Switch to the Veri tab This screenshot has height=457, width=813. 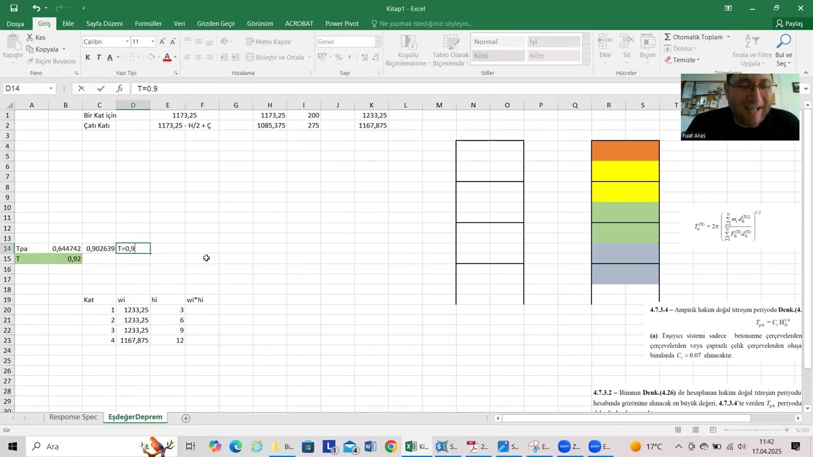pyautogui.click(x=179, y=23)
